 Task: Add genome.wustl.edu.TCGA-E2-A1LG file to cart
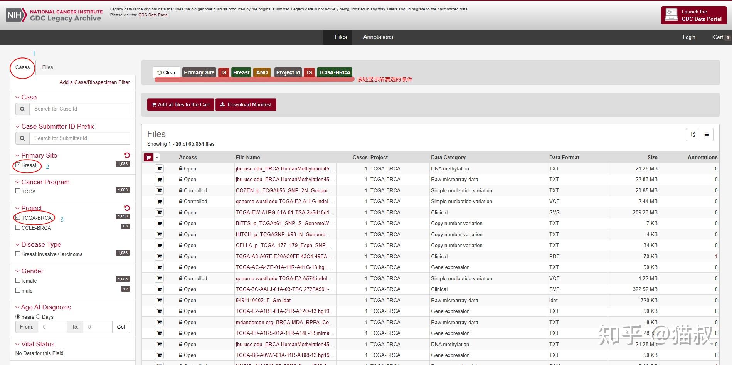coord(159,202)
